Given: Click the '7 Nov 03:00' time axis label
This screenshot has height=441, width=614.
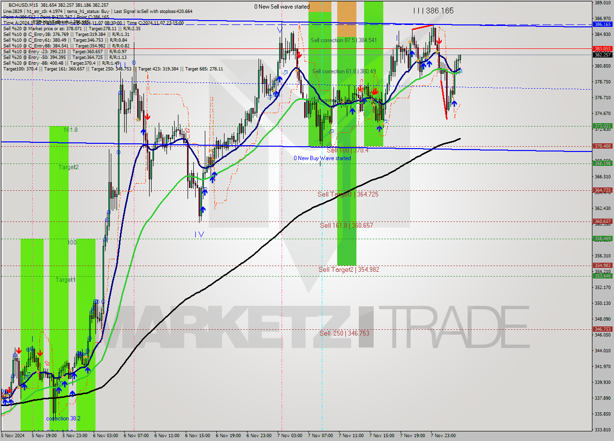Looking at the screenshot, I should click(x=289, y=436).
